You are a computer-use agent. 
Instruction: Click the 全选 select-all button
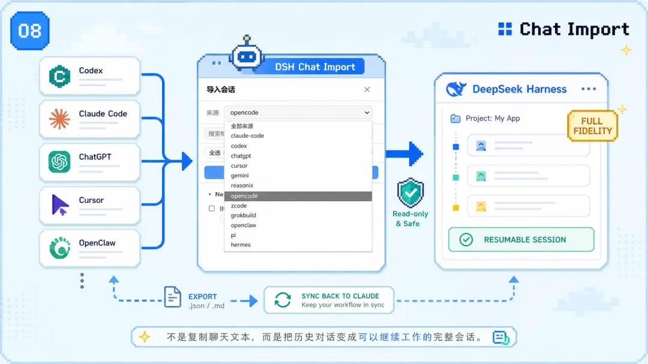click(x=214, y=153)
